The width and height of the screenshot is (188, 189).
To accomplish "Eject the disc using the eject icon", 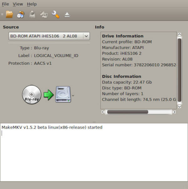I will pyautogui.click(x=67, y=14).
